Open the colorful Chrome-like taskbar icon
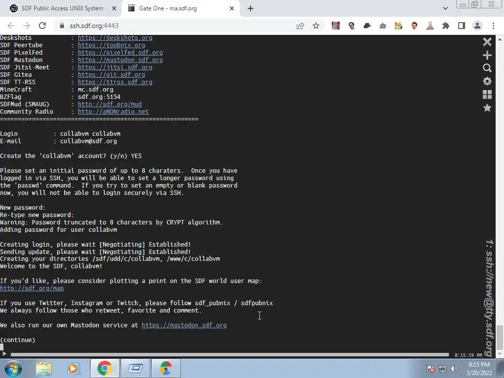Image resolution: width=504 pixels, height=378 pixels. click(166, 368)
